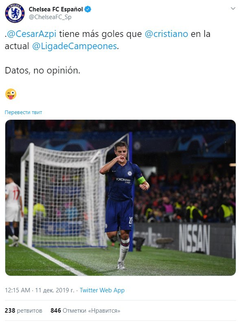View the 846 Отметки «Нравится» list
The image size is (239, 322).
point(86,311)
